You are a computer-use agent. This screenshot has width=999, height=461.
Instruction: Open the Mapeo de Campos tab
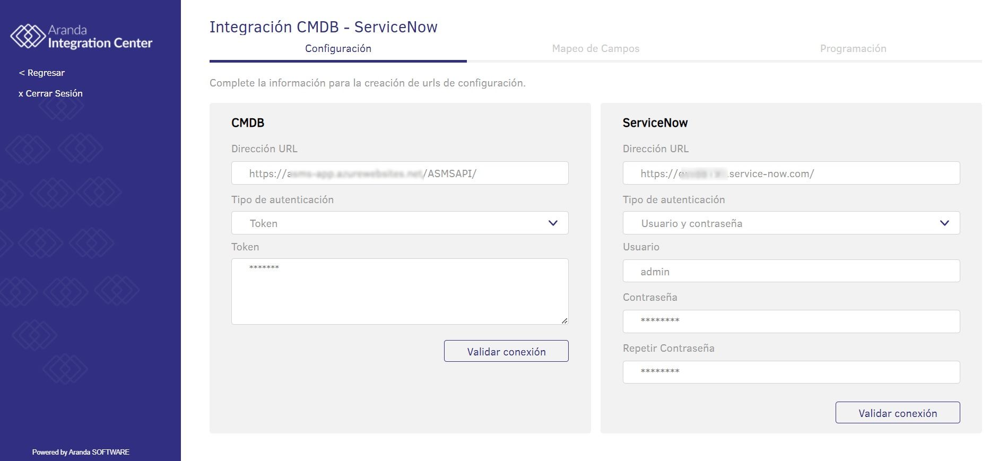pos(595,49)
